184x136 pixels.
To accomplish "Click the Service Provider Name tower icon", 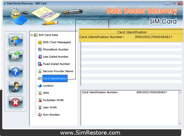I will pyautogui.click(x=40, y=71).
